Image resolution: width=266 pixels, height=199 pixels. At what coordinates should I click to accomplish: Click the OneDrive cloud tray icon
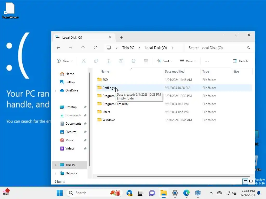(x=219, y=193)
